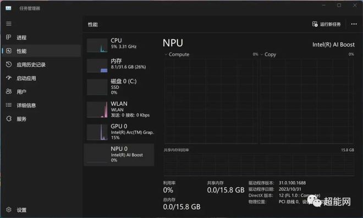Select the 磁盘 0 (C:) entry
363x218 pixels.
click(x=119, y=87)
